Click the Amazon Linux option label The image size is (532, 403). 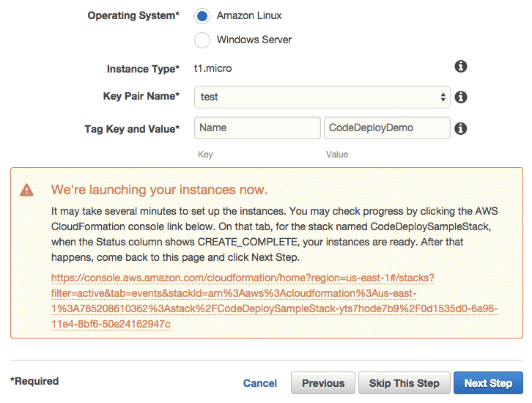pyautogui.click(x=249, y=15)
